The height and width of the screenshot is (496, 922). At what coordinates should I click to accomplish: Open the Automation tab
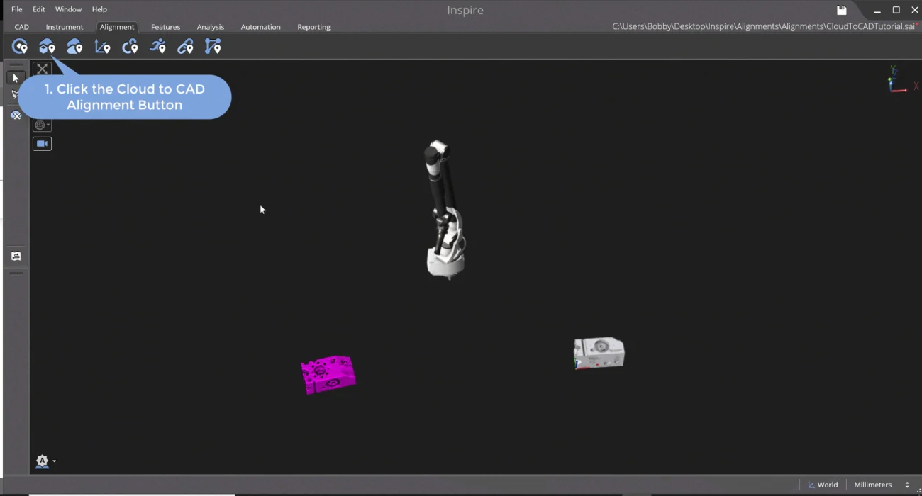[x=261, y=27]
